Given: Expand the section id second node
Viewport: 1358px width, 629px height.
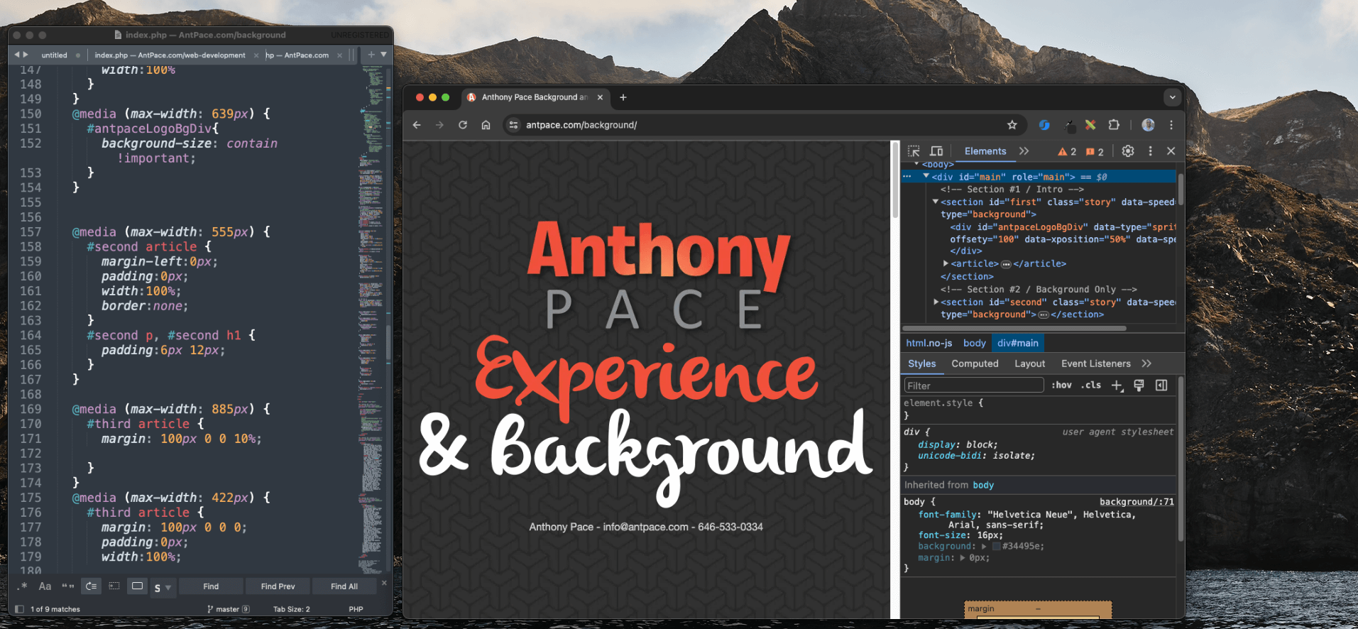Looking at the screenshot, I should 936,302.
